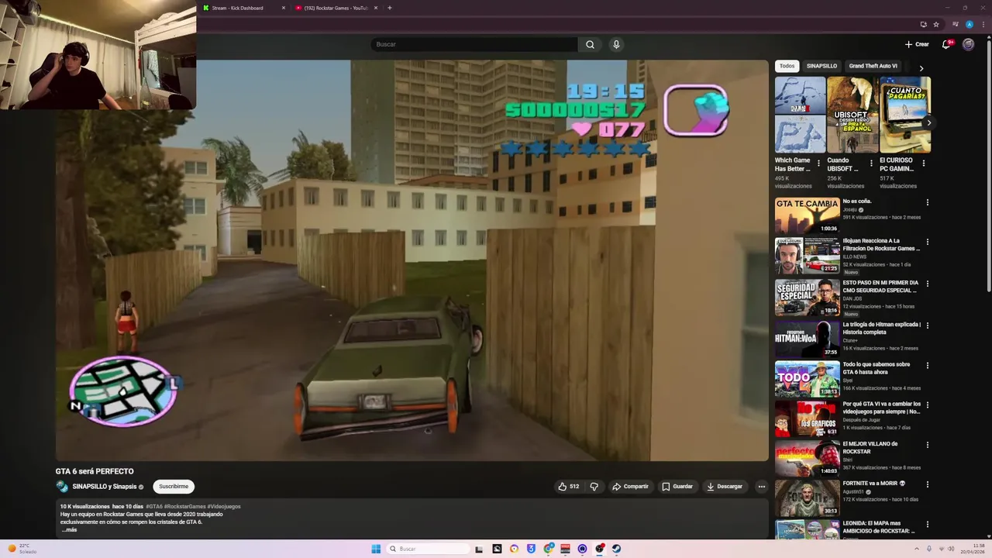992x558 pixels.
Task: Click the #GTA6 hashtag link
Action: pyautogui.click(x=153, y=506)
